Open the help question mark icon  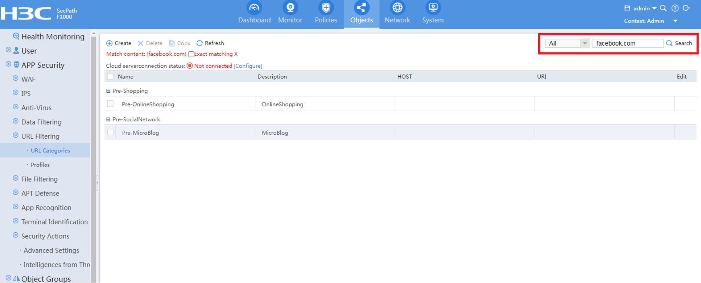675,8
